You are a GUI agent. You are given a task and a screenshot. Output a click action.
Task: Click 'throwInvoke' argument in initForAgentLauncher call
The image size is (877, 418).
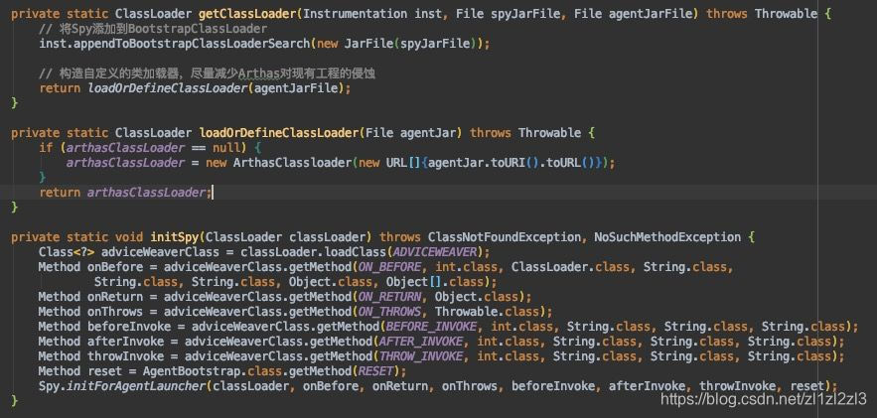(x=737, y=386)
